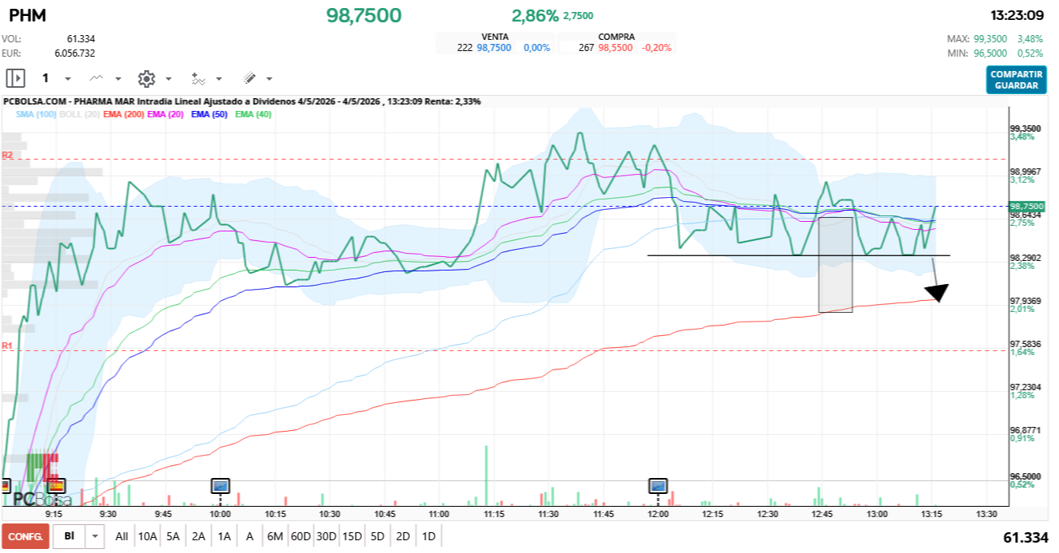Click the COMPRA price 98,5500
The width and height of the screenshot is (1059, 553).
[x=615, y=48]
